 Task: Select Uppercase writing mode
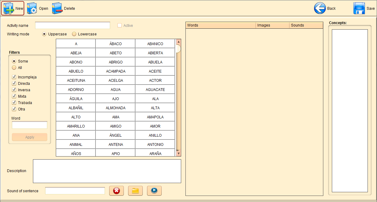(x=44, y=34)
